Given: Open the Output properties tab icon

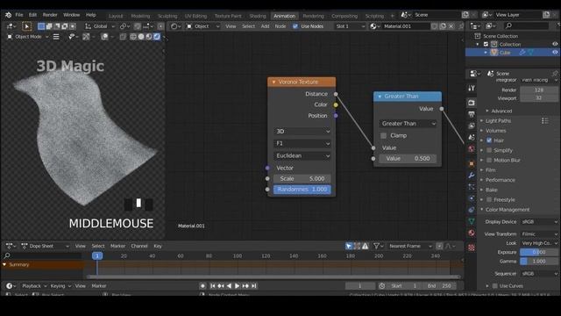Looking at the screenshot, I should click(472, 114).
